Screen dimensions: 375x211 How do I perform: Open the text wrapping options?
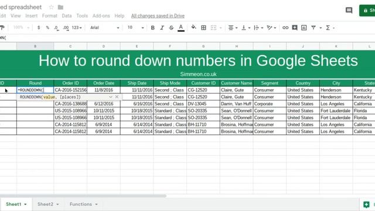coord(258,28)
